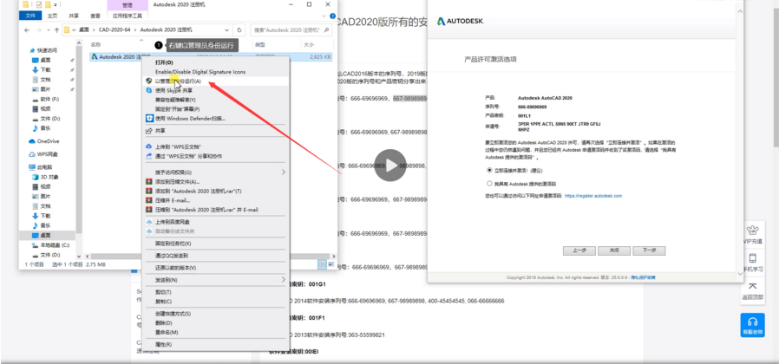
Task: Click WinRAR icon beside 添加到压缩文件(A)...
Action: (148, 181)
